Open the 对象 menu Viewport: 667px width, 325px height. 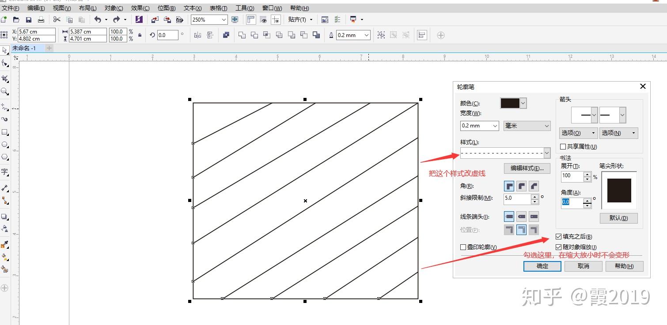click(114, 8)
